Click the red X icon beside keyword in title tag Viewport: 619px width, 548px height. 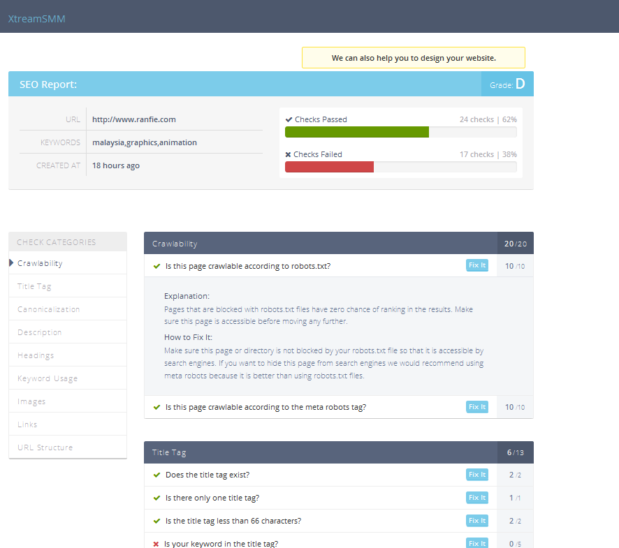coord(156,544)
